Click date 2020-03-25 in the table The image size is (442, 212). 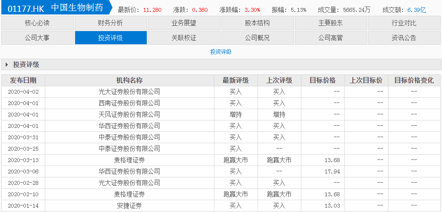point(23,149)
